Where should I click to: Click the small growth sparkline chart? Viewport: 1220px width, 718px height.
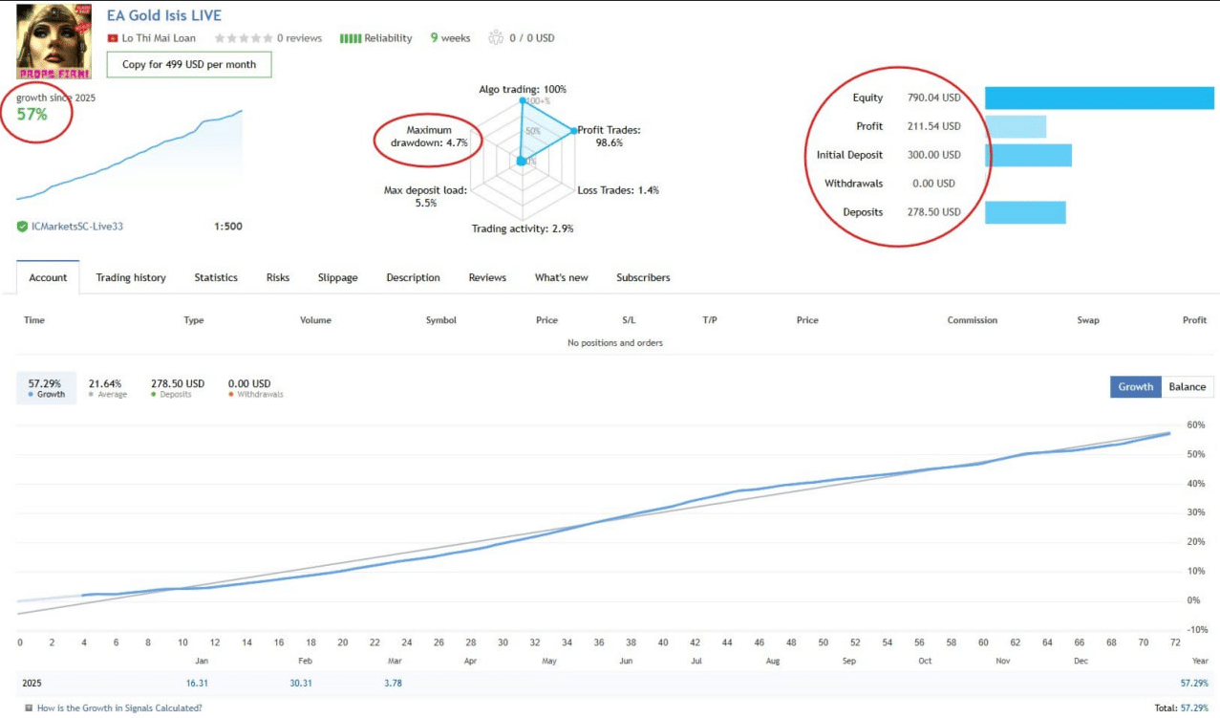click(x=129, y=155)
